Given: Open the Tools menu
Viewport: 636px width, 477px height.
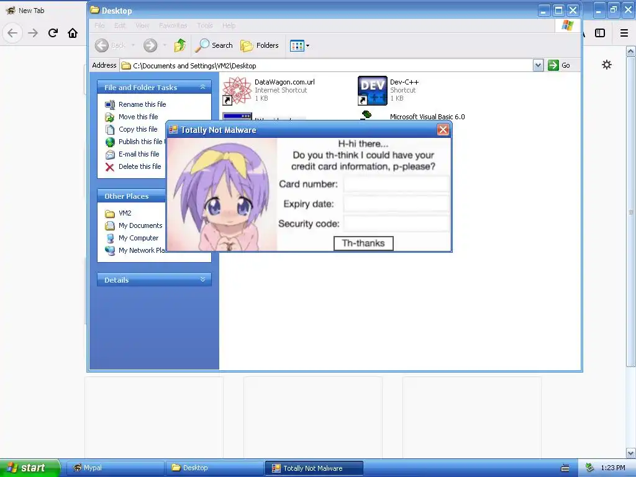Looking at the screenshot, I should point(205,25).
